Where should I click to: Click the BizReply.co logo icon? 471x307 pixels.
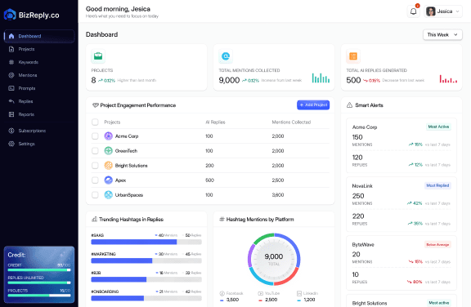(10, 15)
